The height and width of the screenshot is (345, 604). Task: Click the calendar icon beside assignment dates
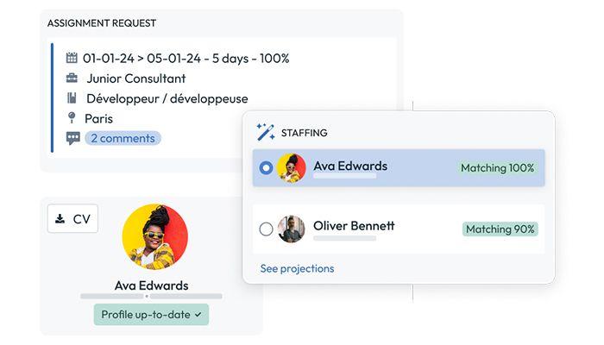72,58
